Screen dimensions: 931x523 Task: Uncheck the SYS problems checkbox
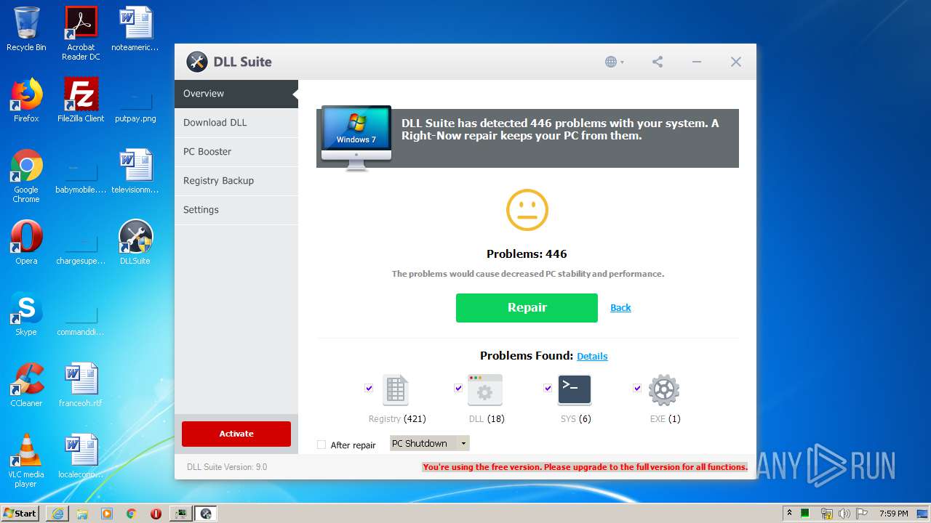(x=548, y=388)
